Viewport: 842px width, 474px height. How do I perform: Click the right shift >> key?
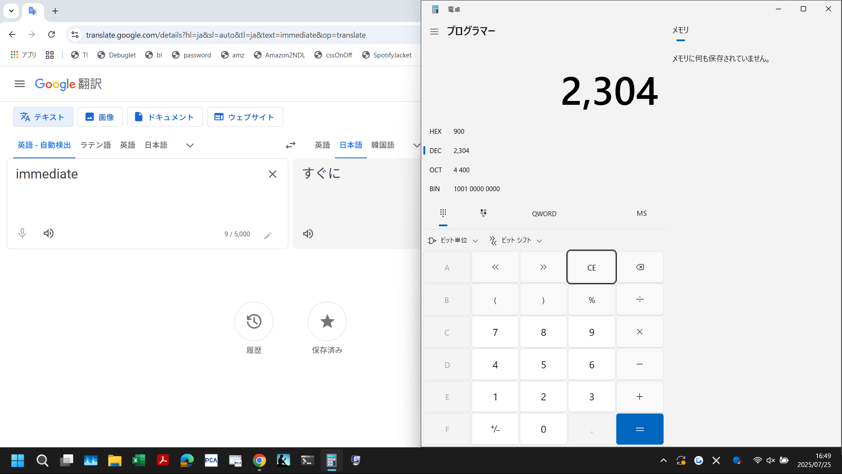[544, 267]
